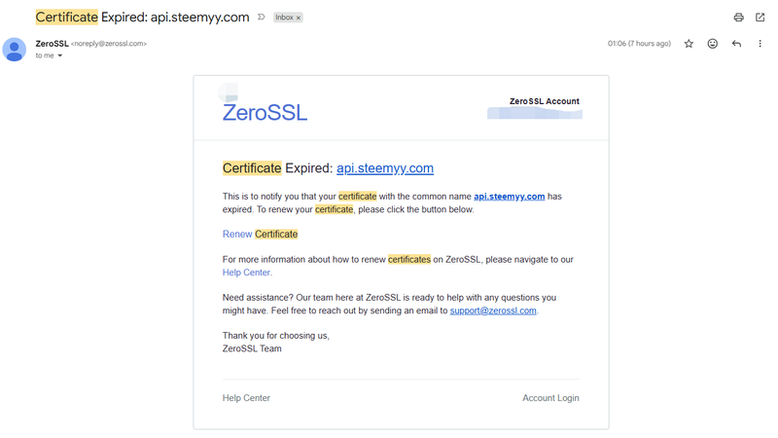Open the api.steemyy.com link in heading

coord(385,168)
